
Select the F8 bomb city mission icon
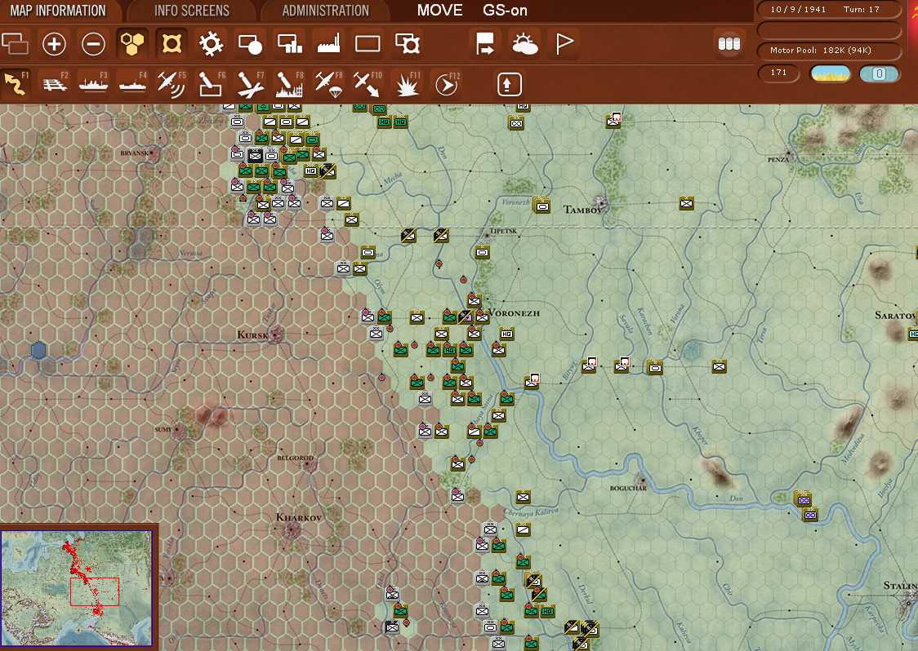click(287, 84)
